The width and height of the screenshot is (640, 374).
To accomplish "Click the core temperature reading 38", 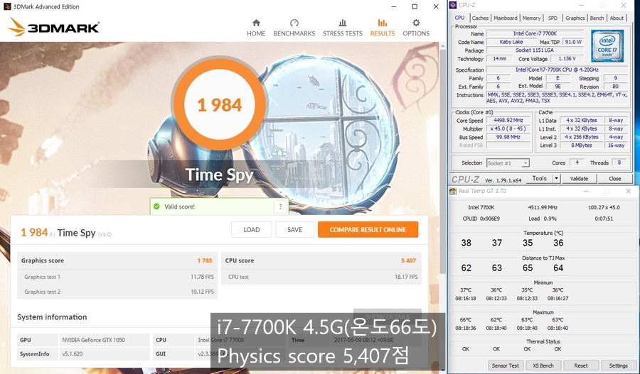I will [466, 243].
